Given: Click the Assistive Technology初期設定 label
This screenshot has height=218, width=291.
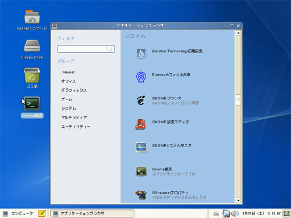Looking at the screenshot, I should pyautogui.click(x=177, y=51).
